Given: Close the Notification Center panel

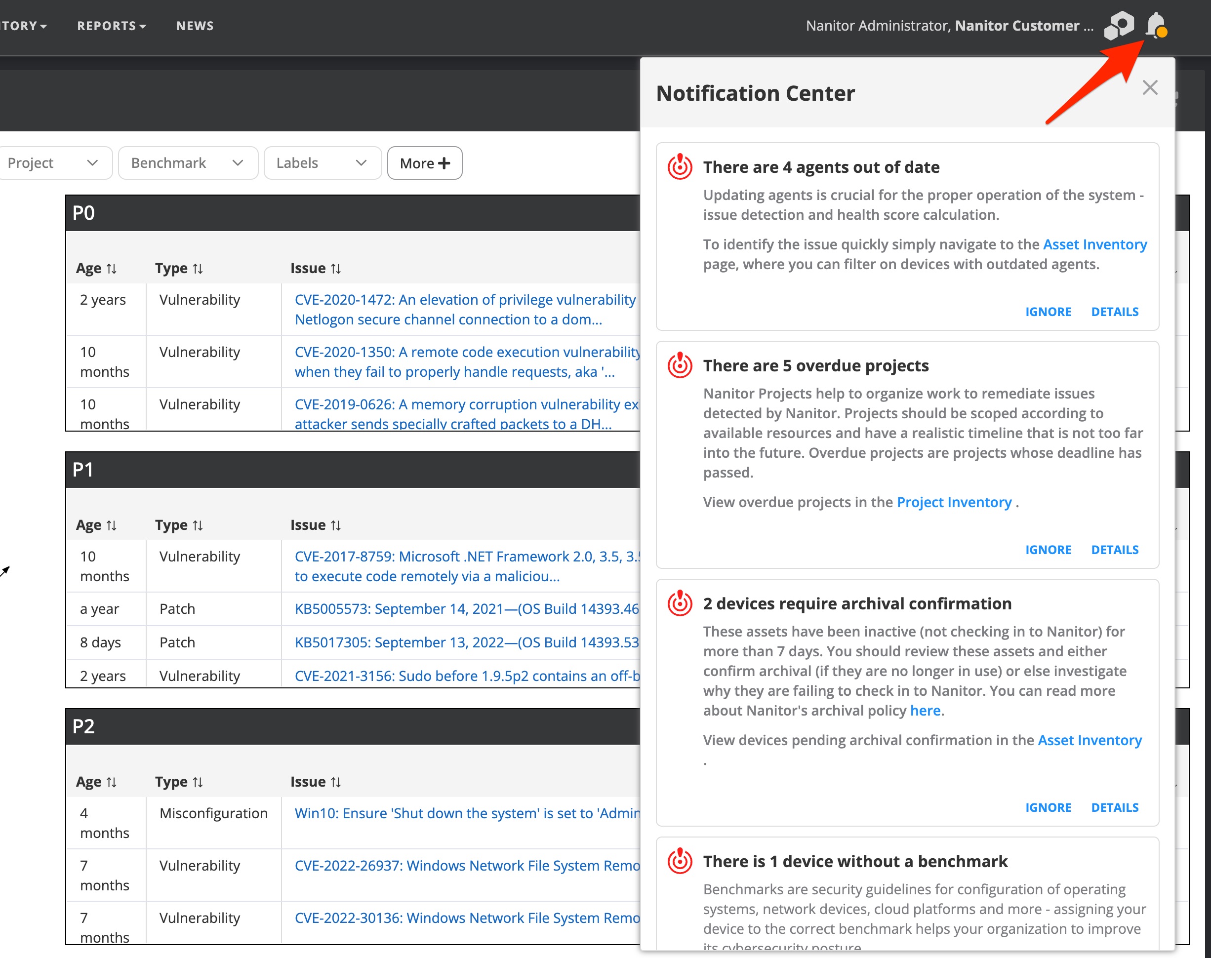Looking at the screenshot, I should pyautogui.click(x=1150, y=87).
